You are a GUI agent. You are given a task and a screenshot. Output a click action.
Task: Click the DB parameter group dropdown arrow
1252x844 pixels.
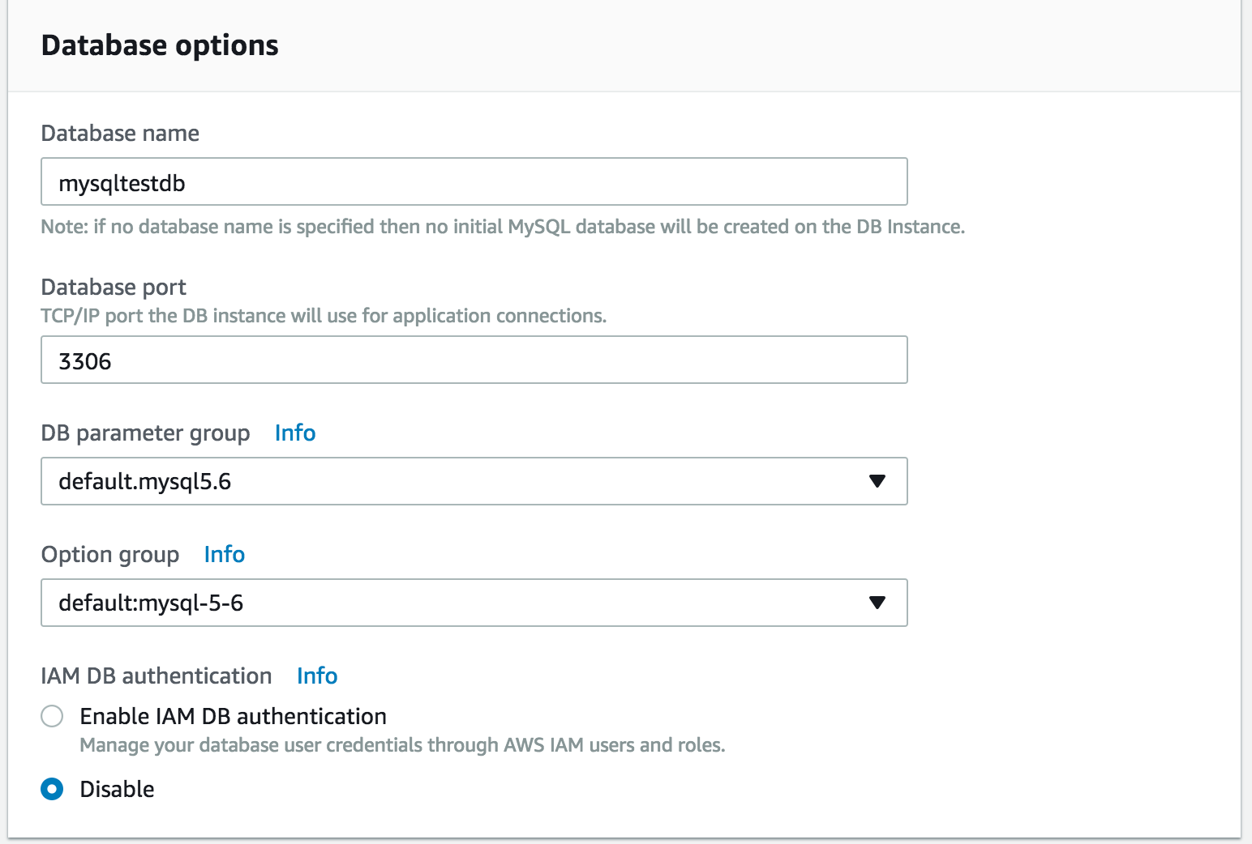pos(877,481)
